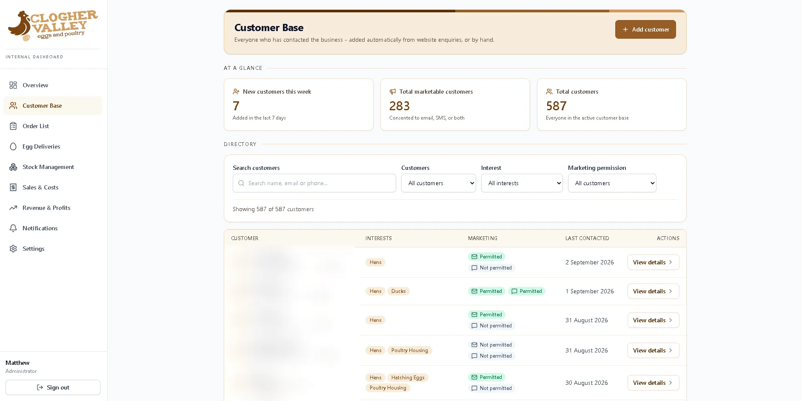View details for Hens Poultry Housing customer
Screen dimensions: 802x401
click(x=653, y=350)
